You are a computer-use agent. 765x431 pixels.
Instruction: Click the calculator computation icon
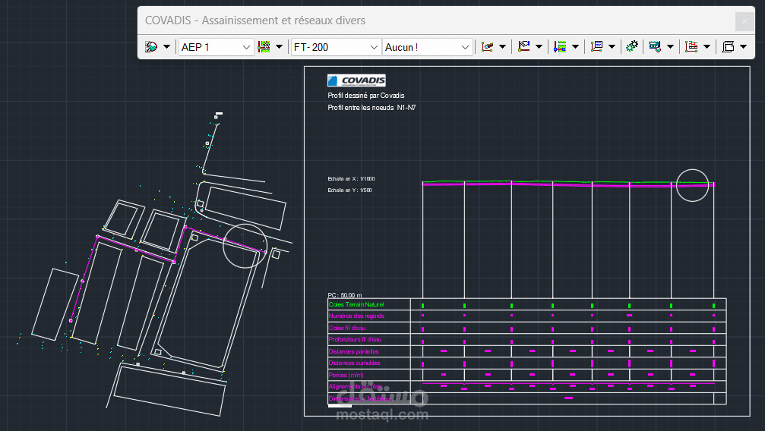[655, 47]
